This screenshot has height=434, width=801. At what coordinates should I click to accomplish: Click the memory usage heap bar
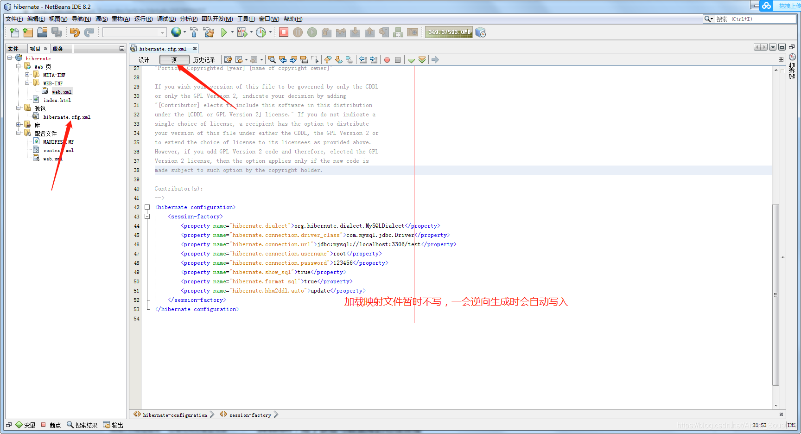click(449, 32)
